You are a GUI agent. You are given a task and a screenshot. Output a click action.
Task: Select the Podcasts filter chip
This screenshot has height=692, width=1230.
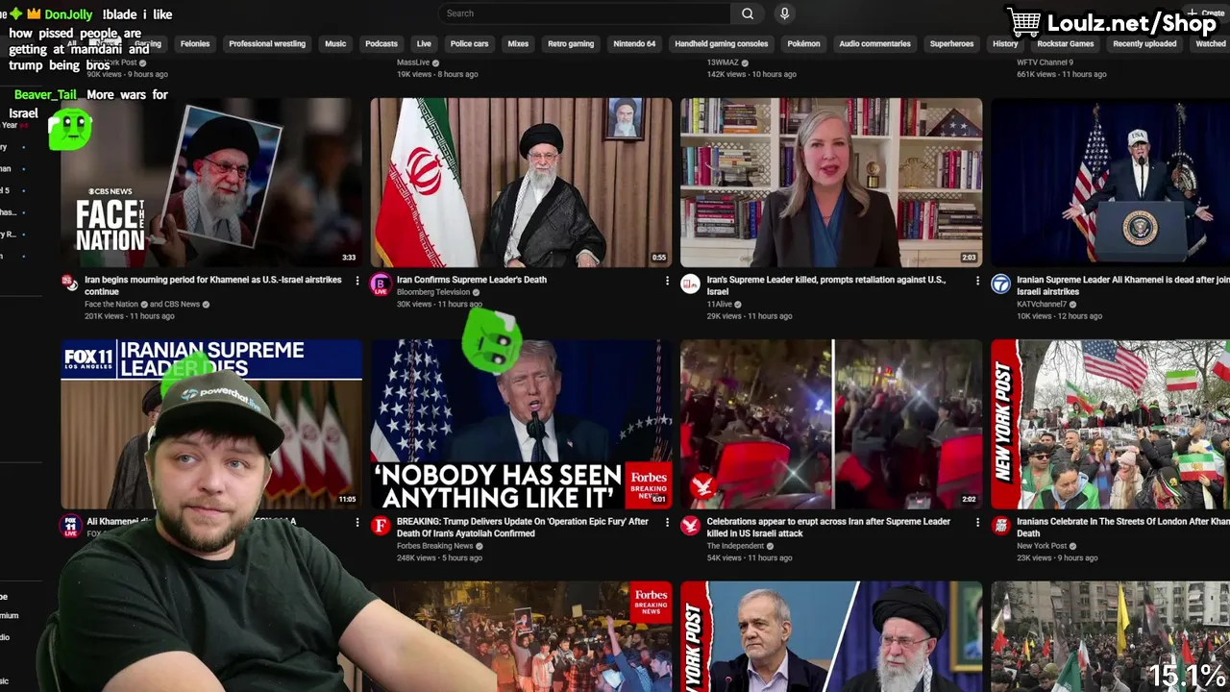pos(381,44)
